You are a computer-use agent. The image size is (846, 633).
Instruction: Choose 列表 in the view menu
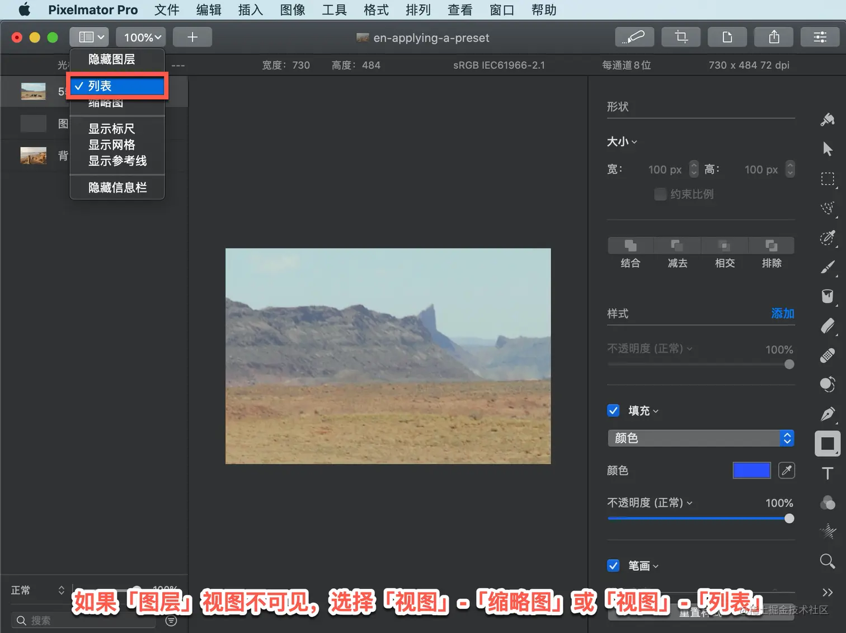pyautogui.click(x=117, y=86)
